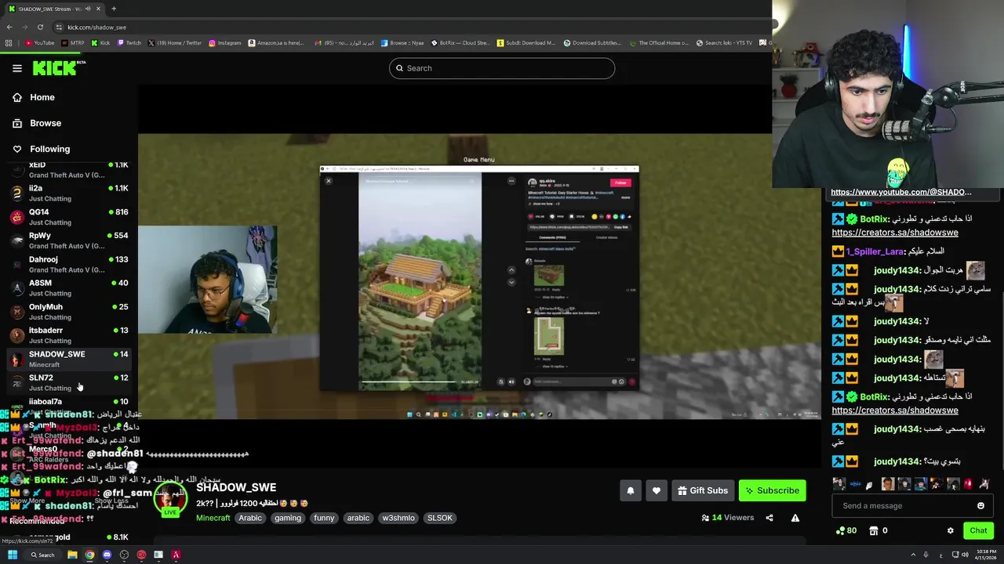Open the Windows Start menu
Viewport: 1004px width, 564px height.
(13, 555)
